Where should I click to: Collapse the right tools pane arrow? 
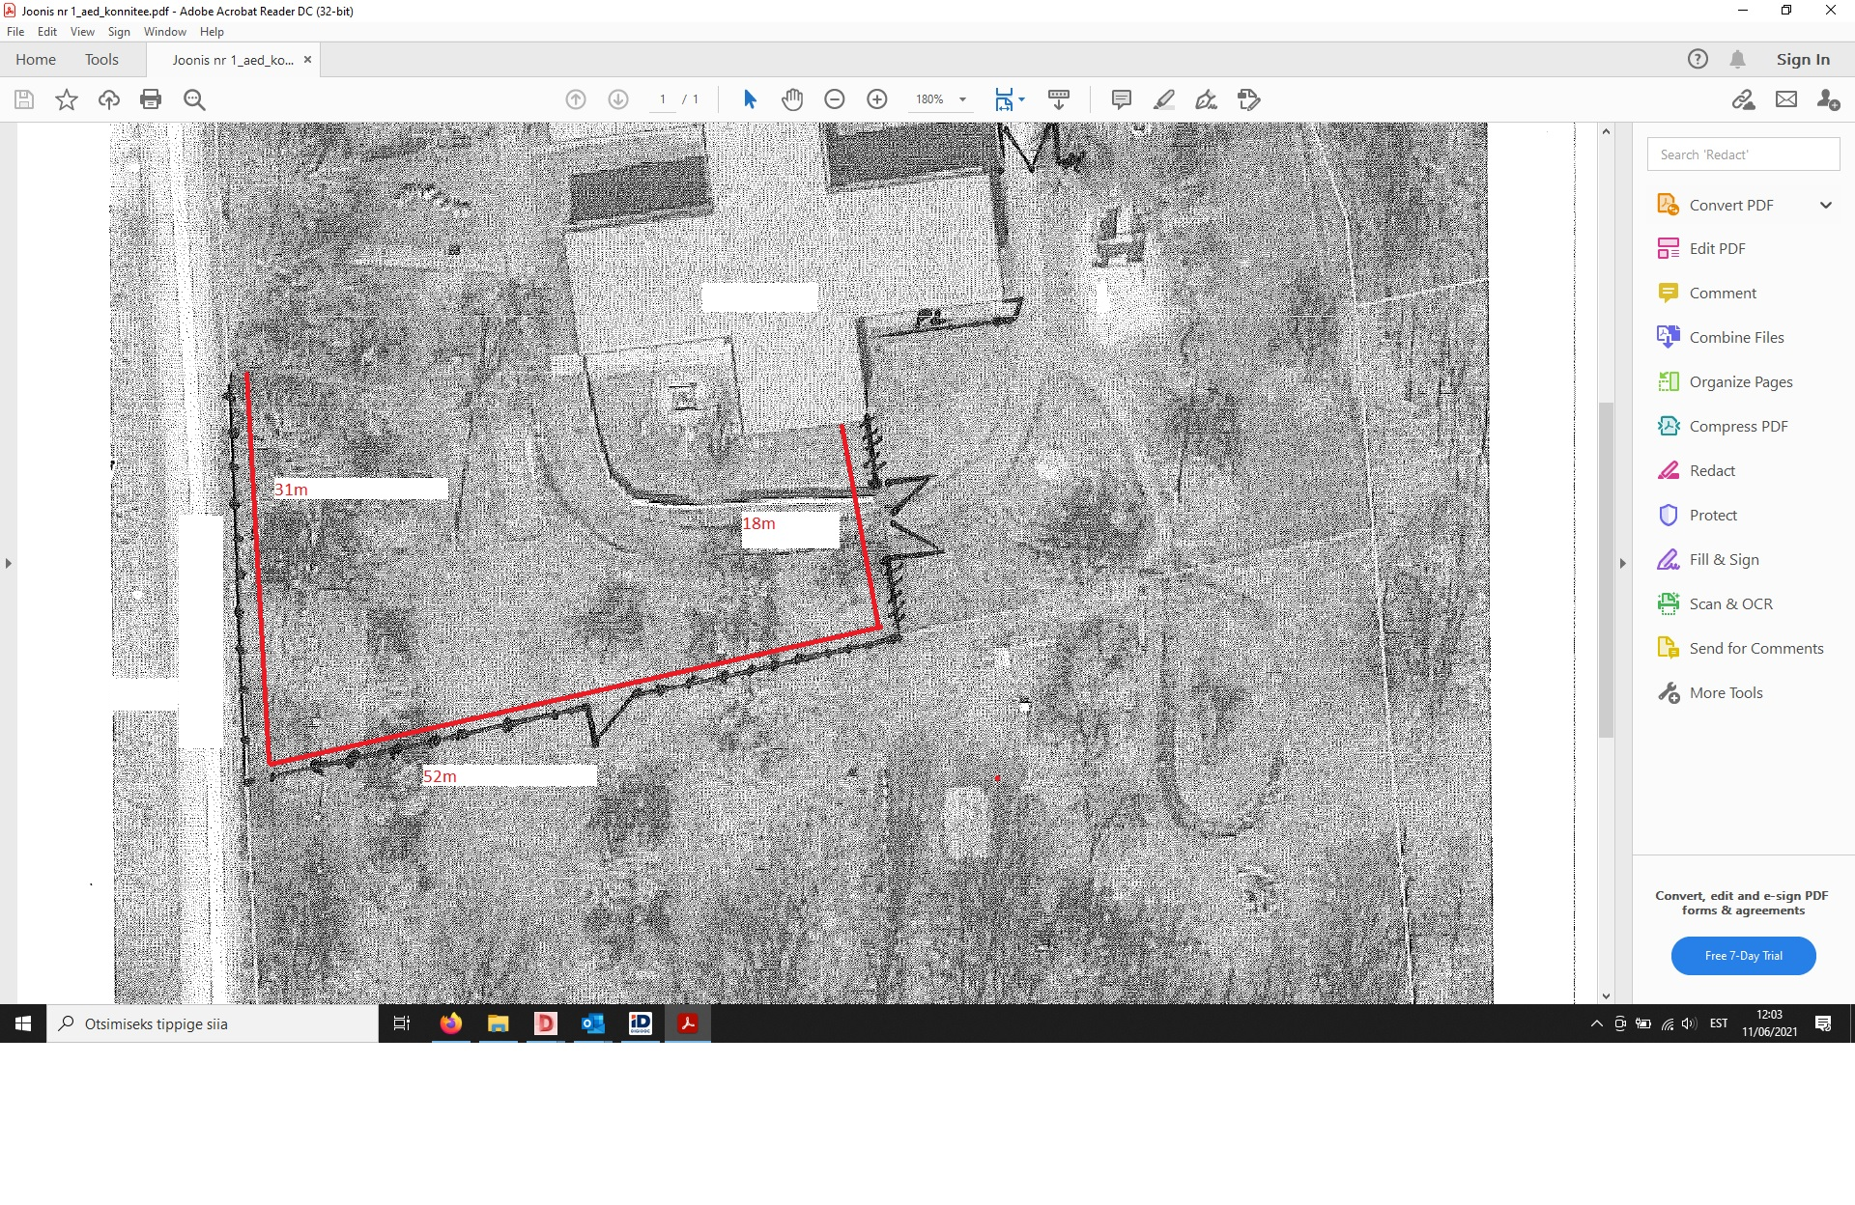pyautogui.click(x=1623, y=563)
